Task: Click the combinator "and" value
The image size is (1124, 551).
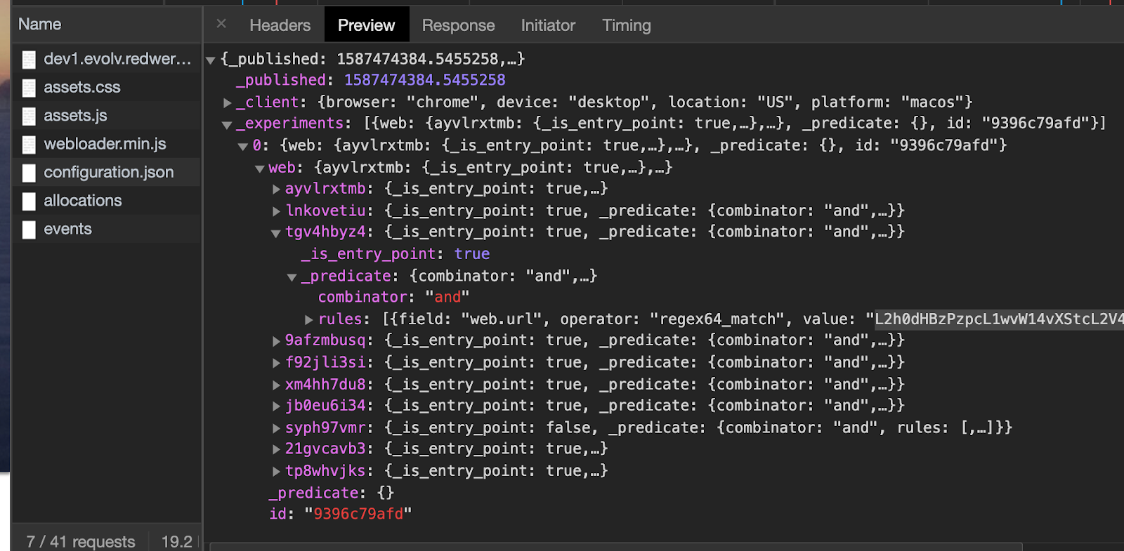Action: 447,298
